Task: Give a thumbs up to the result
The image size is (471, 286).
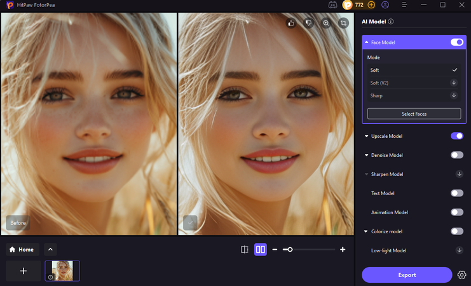Action: (290, 23)
